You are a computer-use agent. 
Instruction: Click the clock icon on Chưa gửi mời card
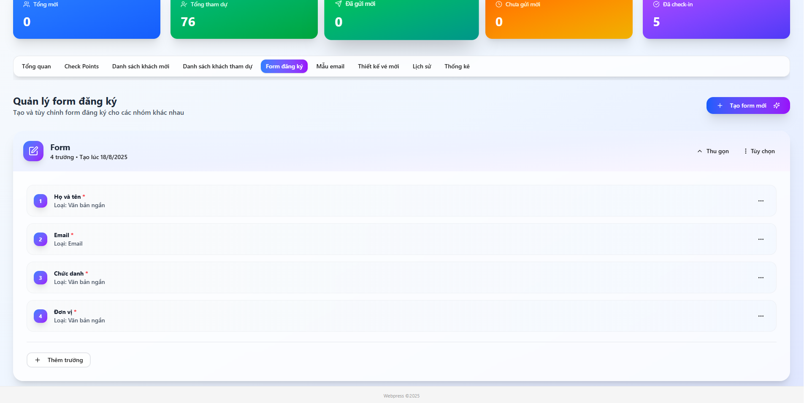click(499, 4)
